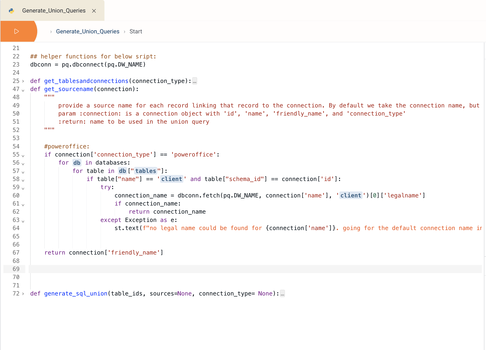The width and height of the screenshot is (486, 350).
Task: Click line number 23 in the gutter
Action: click(16, 64)
